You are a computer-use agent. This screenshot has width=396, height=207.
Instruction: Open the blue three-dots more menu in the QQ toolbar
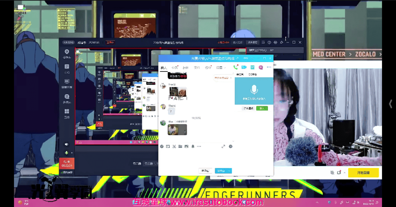(x=269, y=67)
